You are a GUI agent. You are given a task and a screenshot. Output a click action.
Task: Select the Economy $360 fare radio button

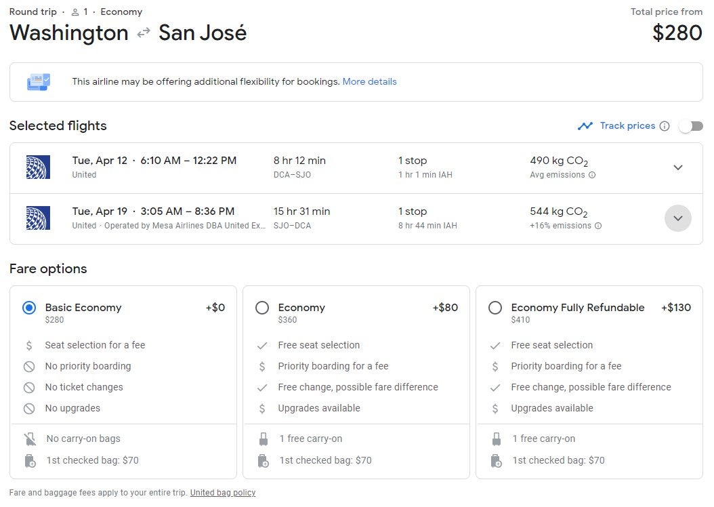262,308
